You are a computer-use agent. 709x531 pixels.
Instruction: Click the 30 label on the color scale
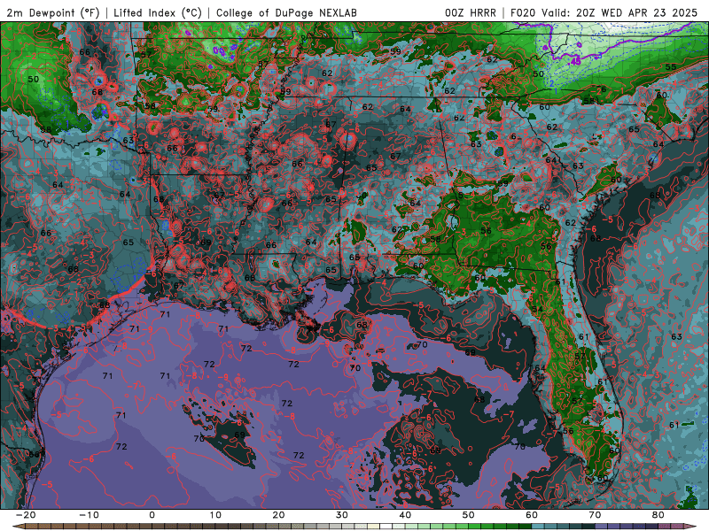(x=342, y=515)
